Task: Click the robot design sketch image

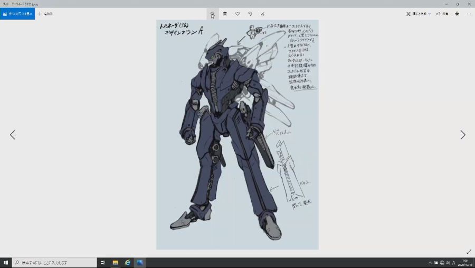Action: coord(237,135)
